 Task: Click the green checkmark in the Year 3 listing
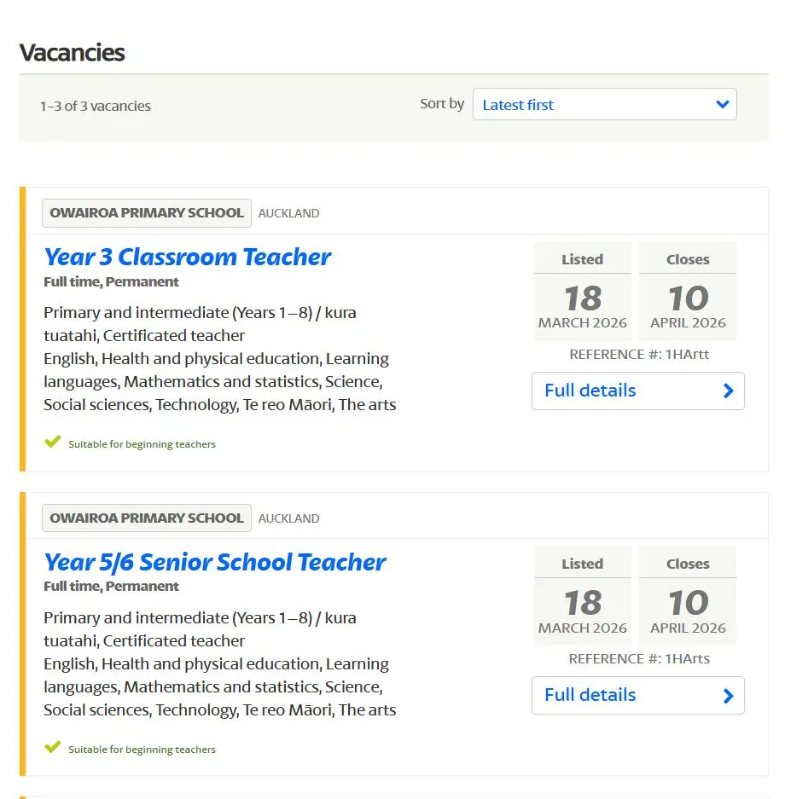click(x=53, y=442)
